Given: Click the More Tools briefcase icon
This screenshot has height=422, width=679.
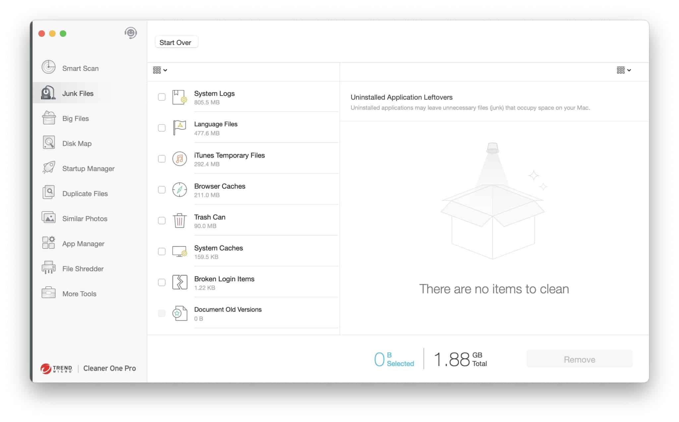Looking at the screenshot, I should 49,293.
